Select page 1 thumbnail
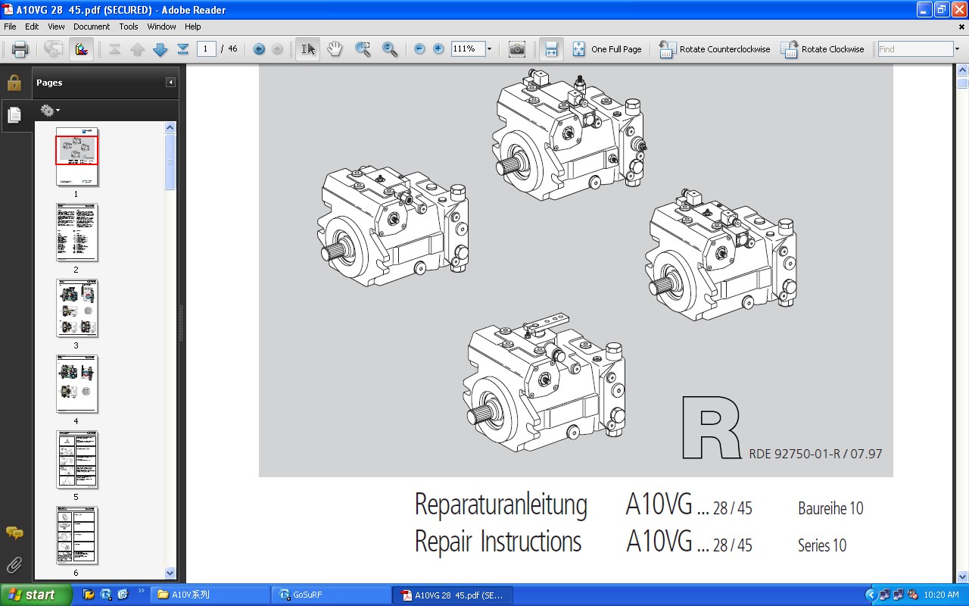Viewport: 969px width, 606px height. pos(77,157)
